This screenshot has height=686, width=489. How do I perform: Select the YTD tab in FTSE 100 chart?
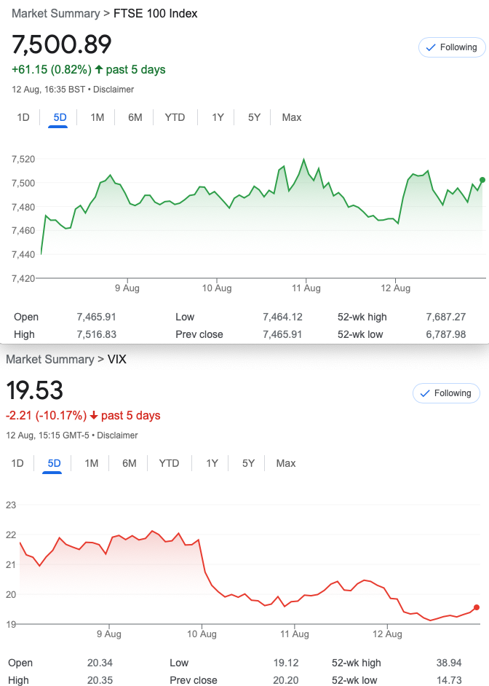175,117
